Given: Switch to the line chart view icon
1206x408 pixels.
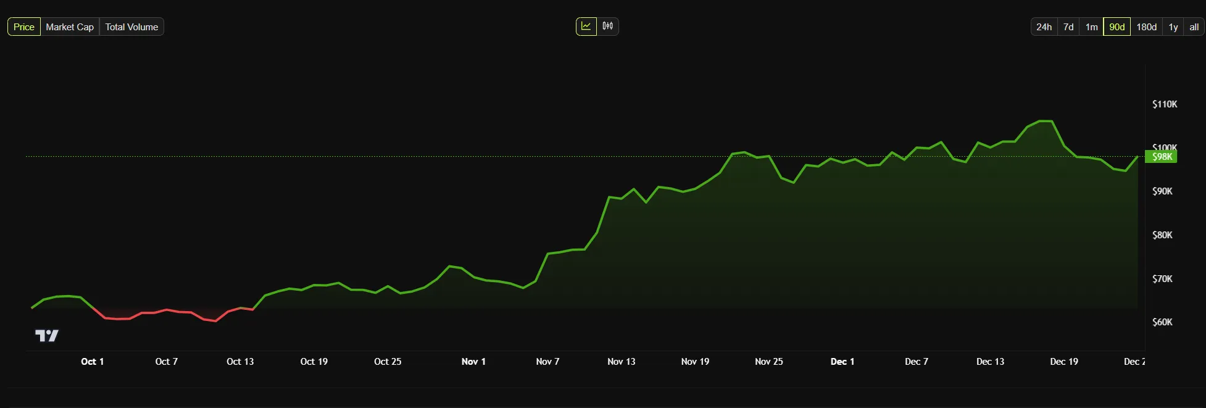Looking at the screenshot, I should (x=586, y=27).
